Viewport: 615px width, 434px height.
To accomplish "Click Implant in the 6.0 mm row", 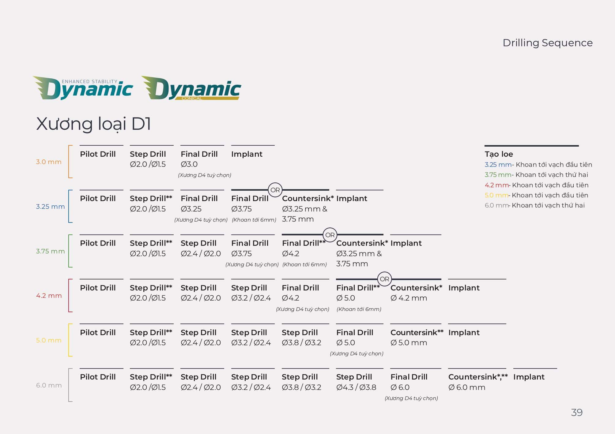I will (x=529, y=377).
